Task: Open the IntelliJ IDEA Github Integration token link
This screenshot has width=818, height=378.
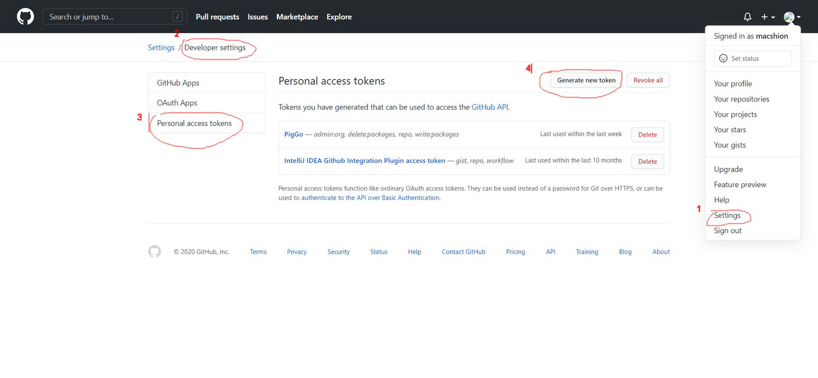Action: tap(365, 161)
